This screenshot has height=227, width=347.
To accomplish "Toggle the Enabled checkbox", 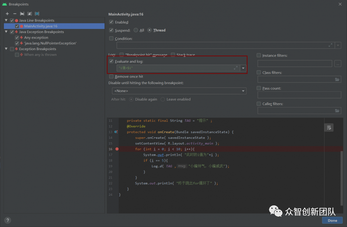I will (111, 22).
